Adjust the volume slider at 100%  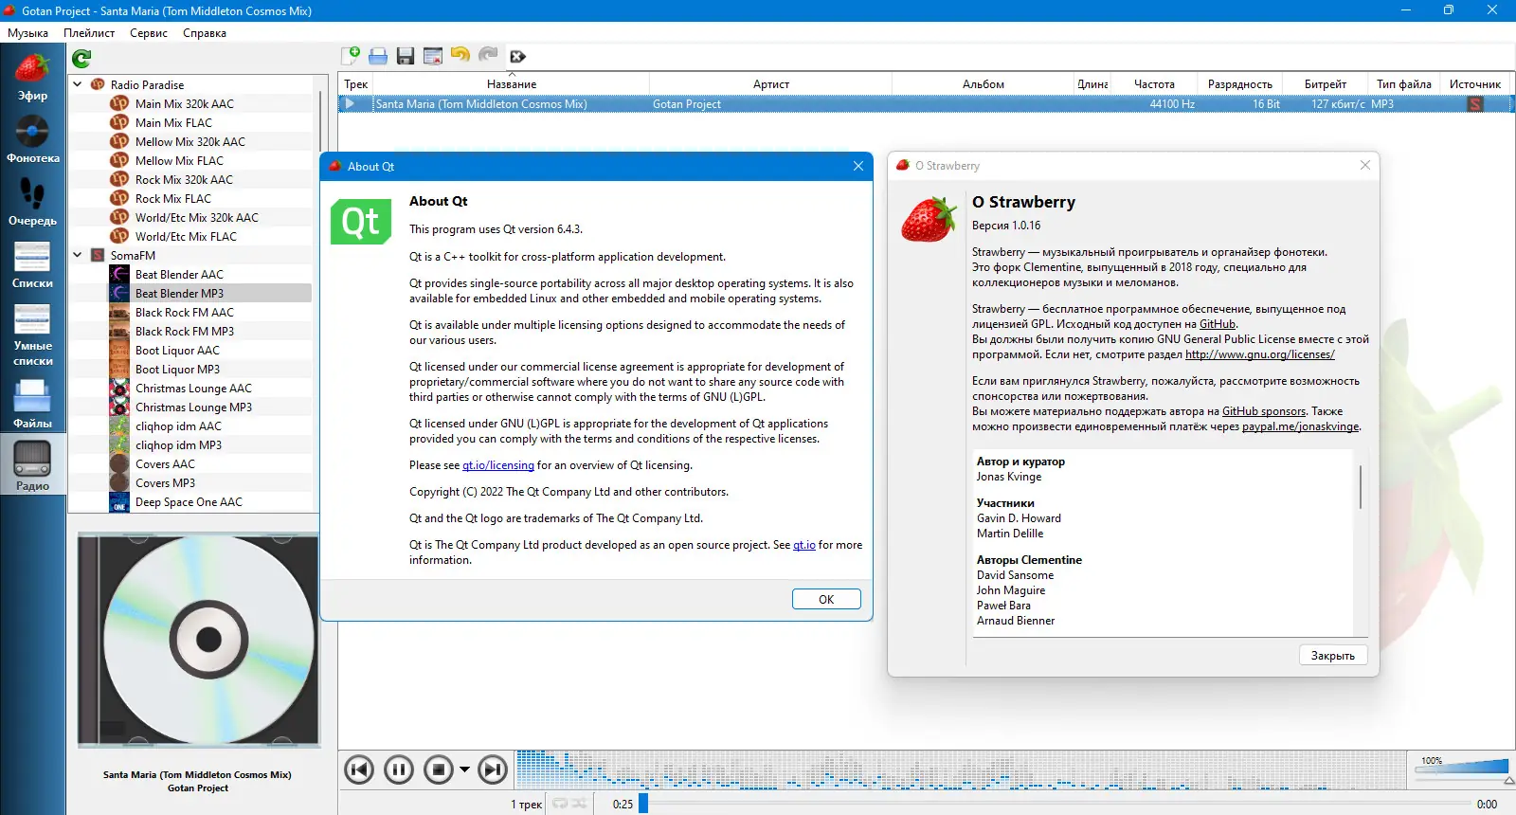click(x=1462, y=768)
